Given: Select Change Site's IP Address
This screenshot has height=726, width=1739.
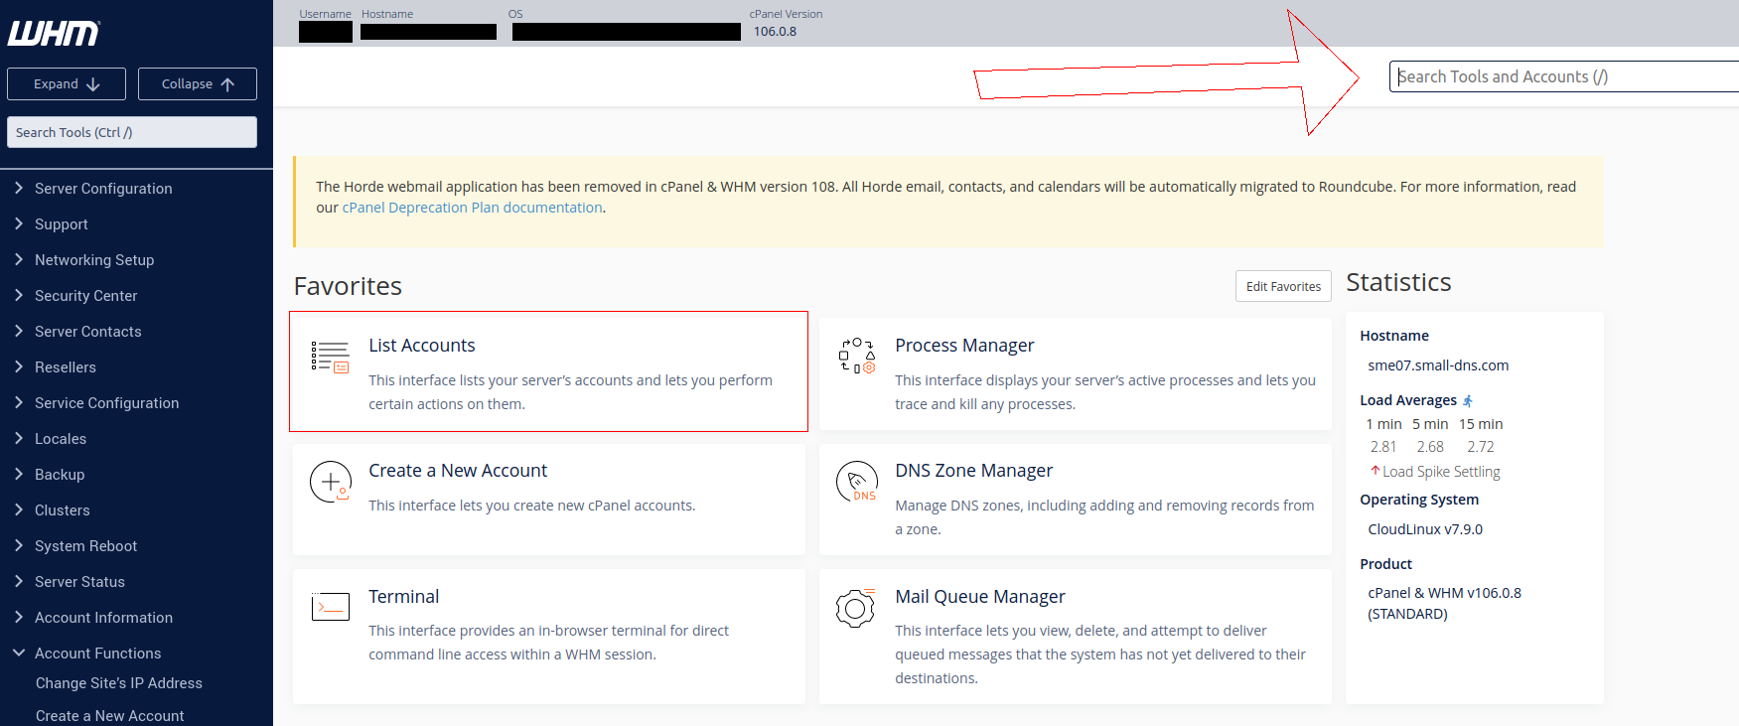Looking at the screenshot, I should 119,683.
